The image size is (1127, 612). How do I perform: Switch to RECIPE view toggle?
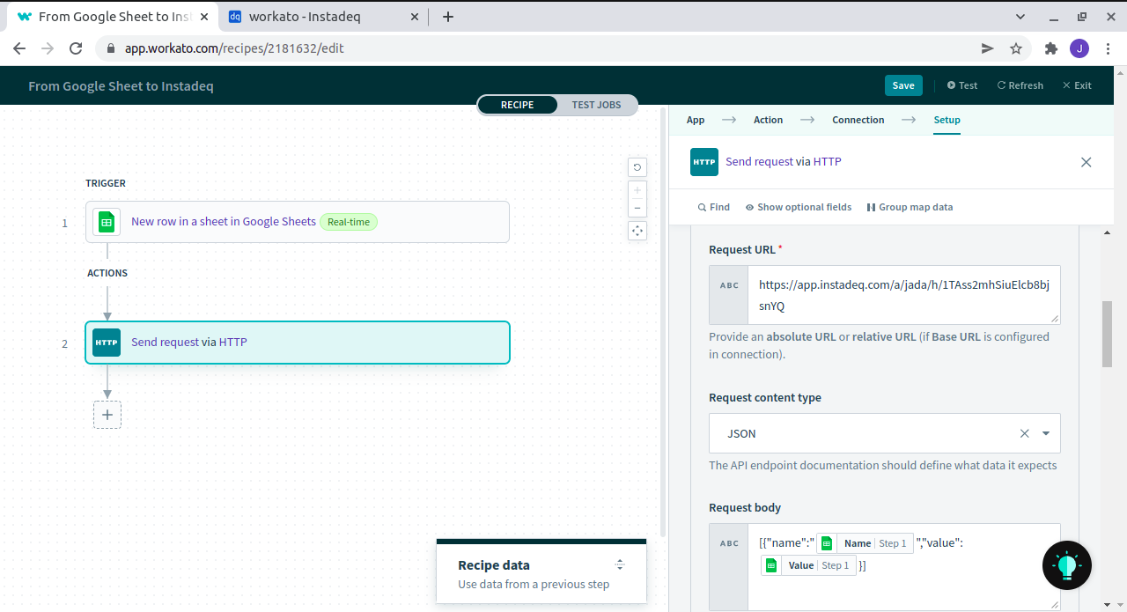(518, 105)
